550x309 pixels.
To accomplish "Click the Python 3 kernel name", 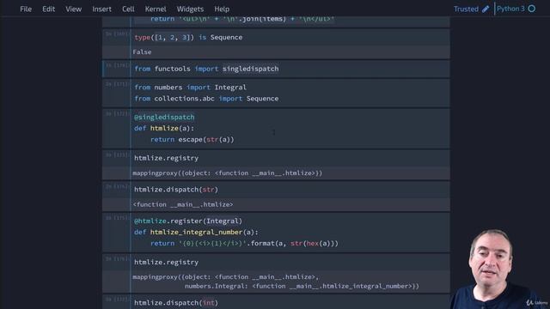I will coord(510,9).
